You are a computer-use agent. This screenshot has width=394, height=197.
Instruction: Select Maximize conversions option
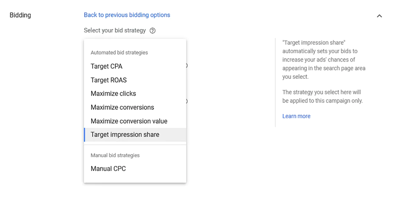coord(122,107)
